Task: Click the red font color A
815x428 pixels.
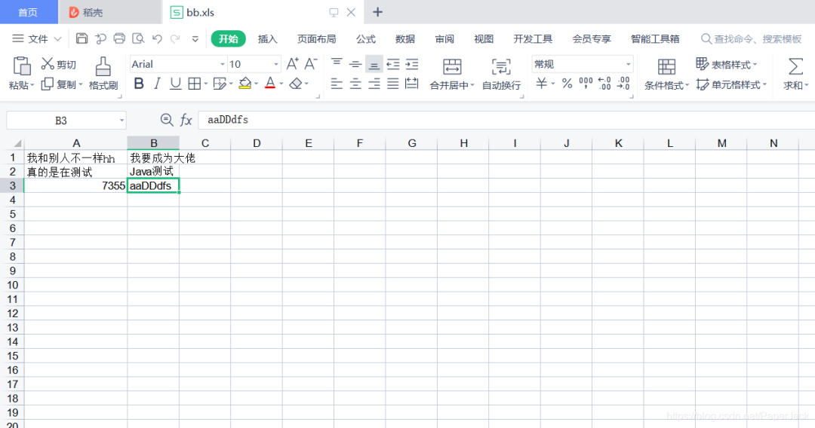Action: click(x=269, y=84)
